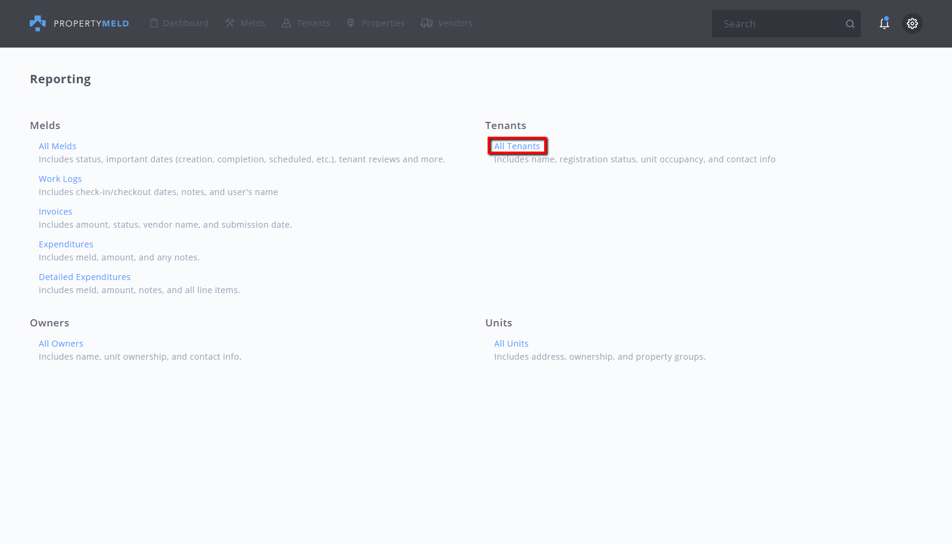Viewport: 952px width, 544px height.
Task: Open the Work Logs report link
Action: point(60,179)
